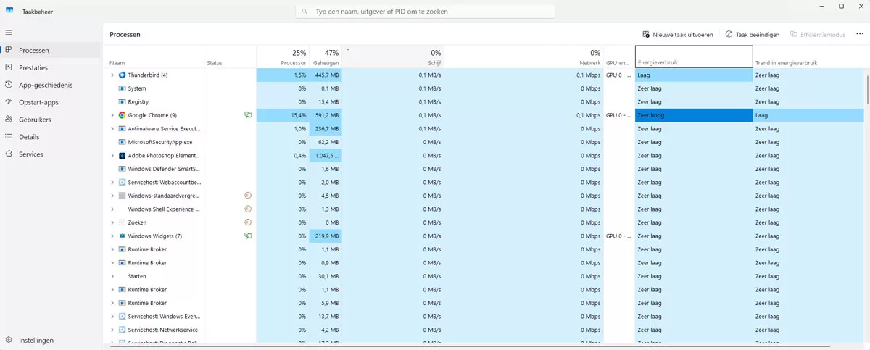Sort by Processor column header
The image size is (870, 350).
[283, 57]
